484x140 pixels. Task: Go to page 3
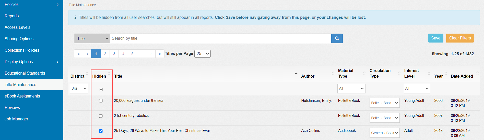(x=114, y=54)
